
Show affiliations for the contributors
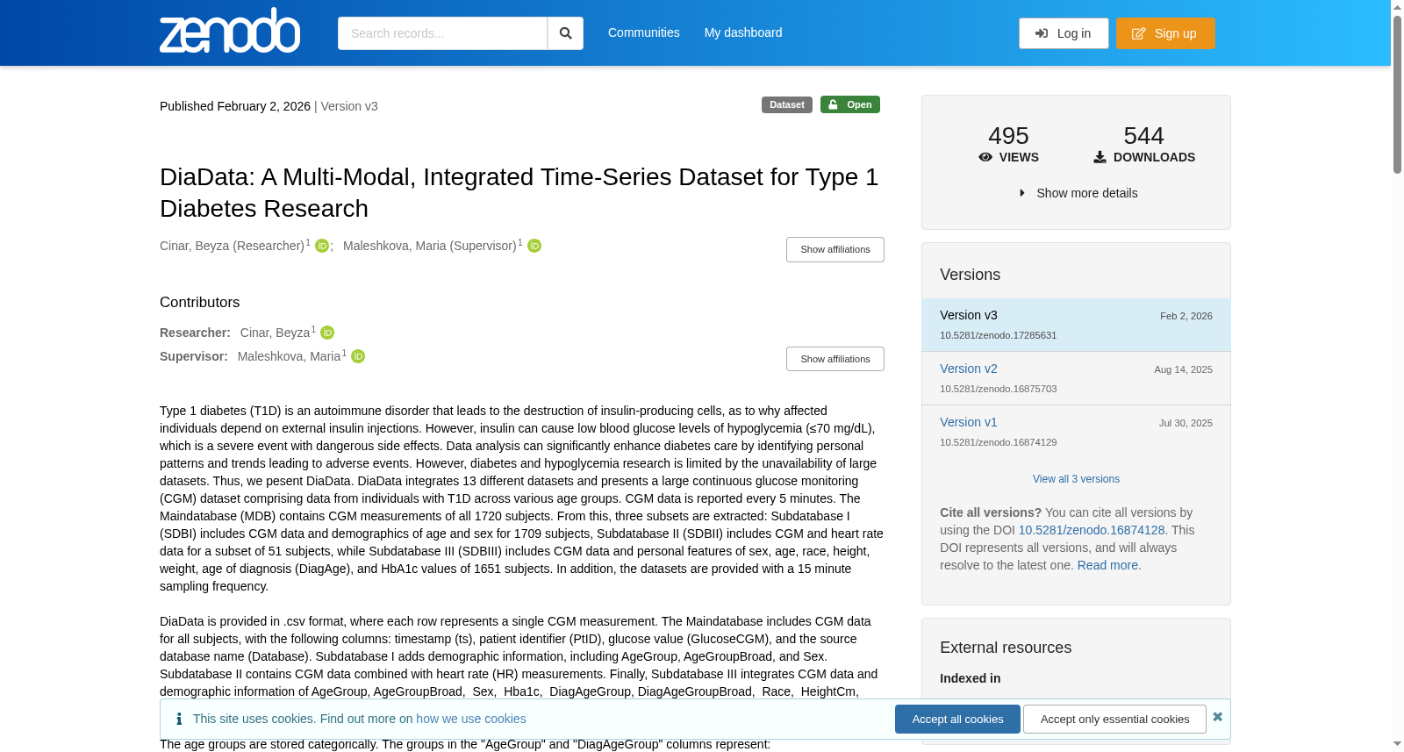[x=835, y=360]
